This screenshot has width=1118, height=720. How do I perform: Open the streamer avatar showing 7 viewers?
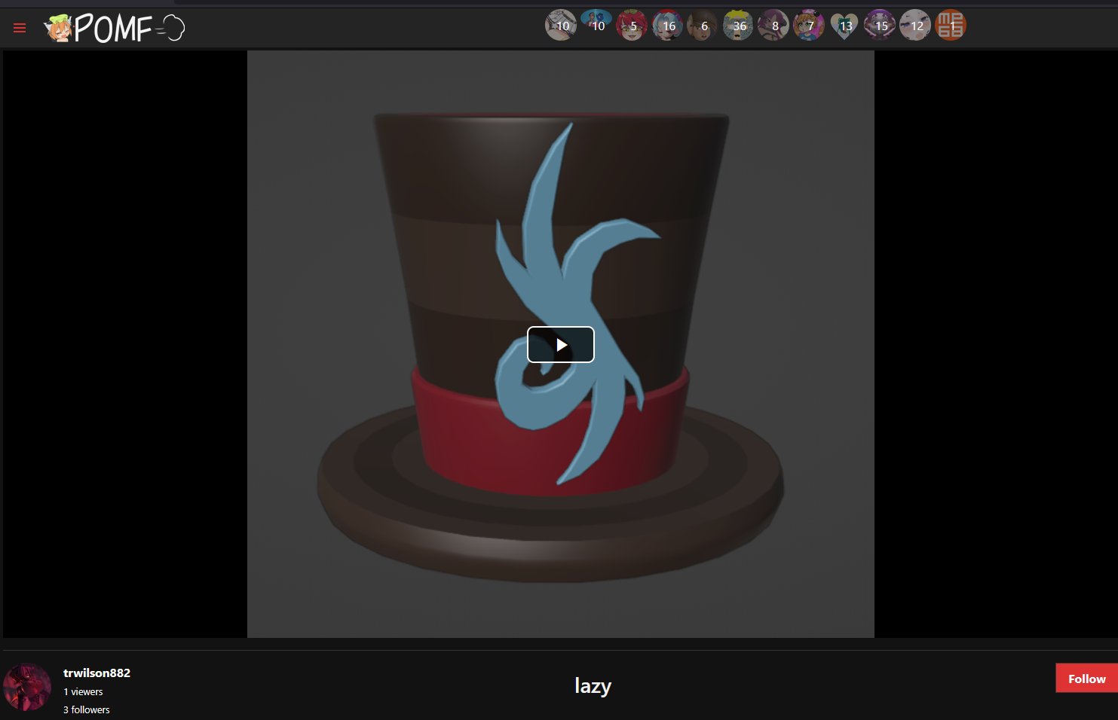pyautogui.click(x=808, y=26)
